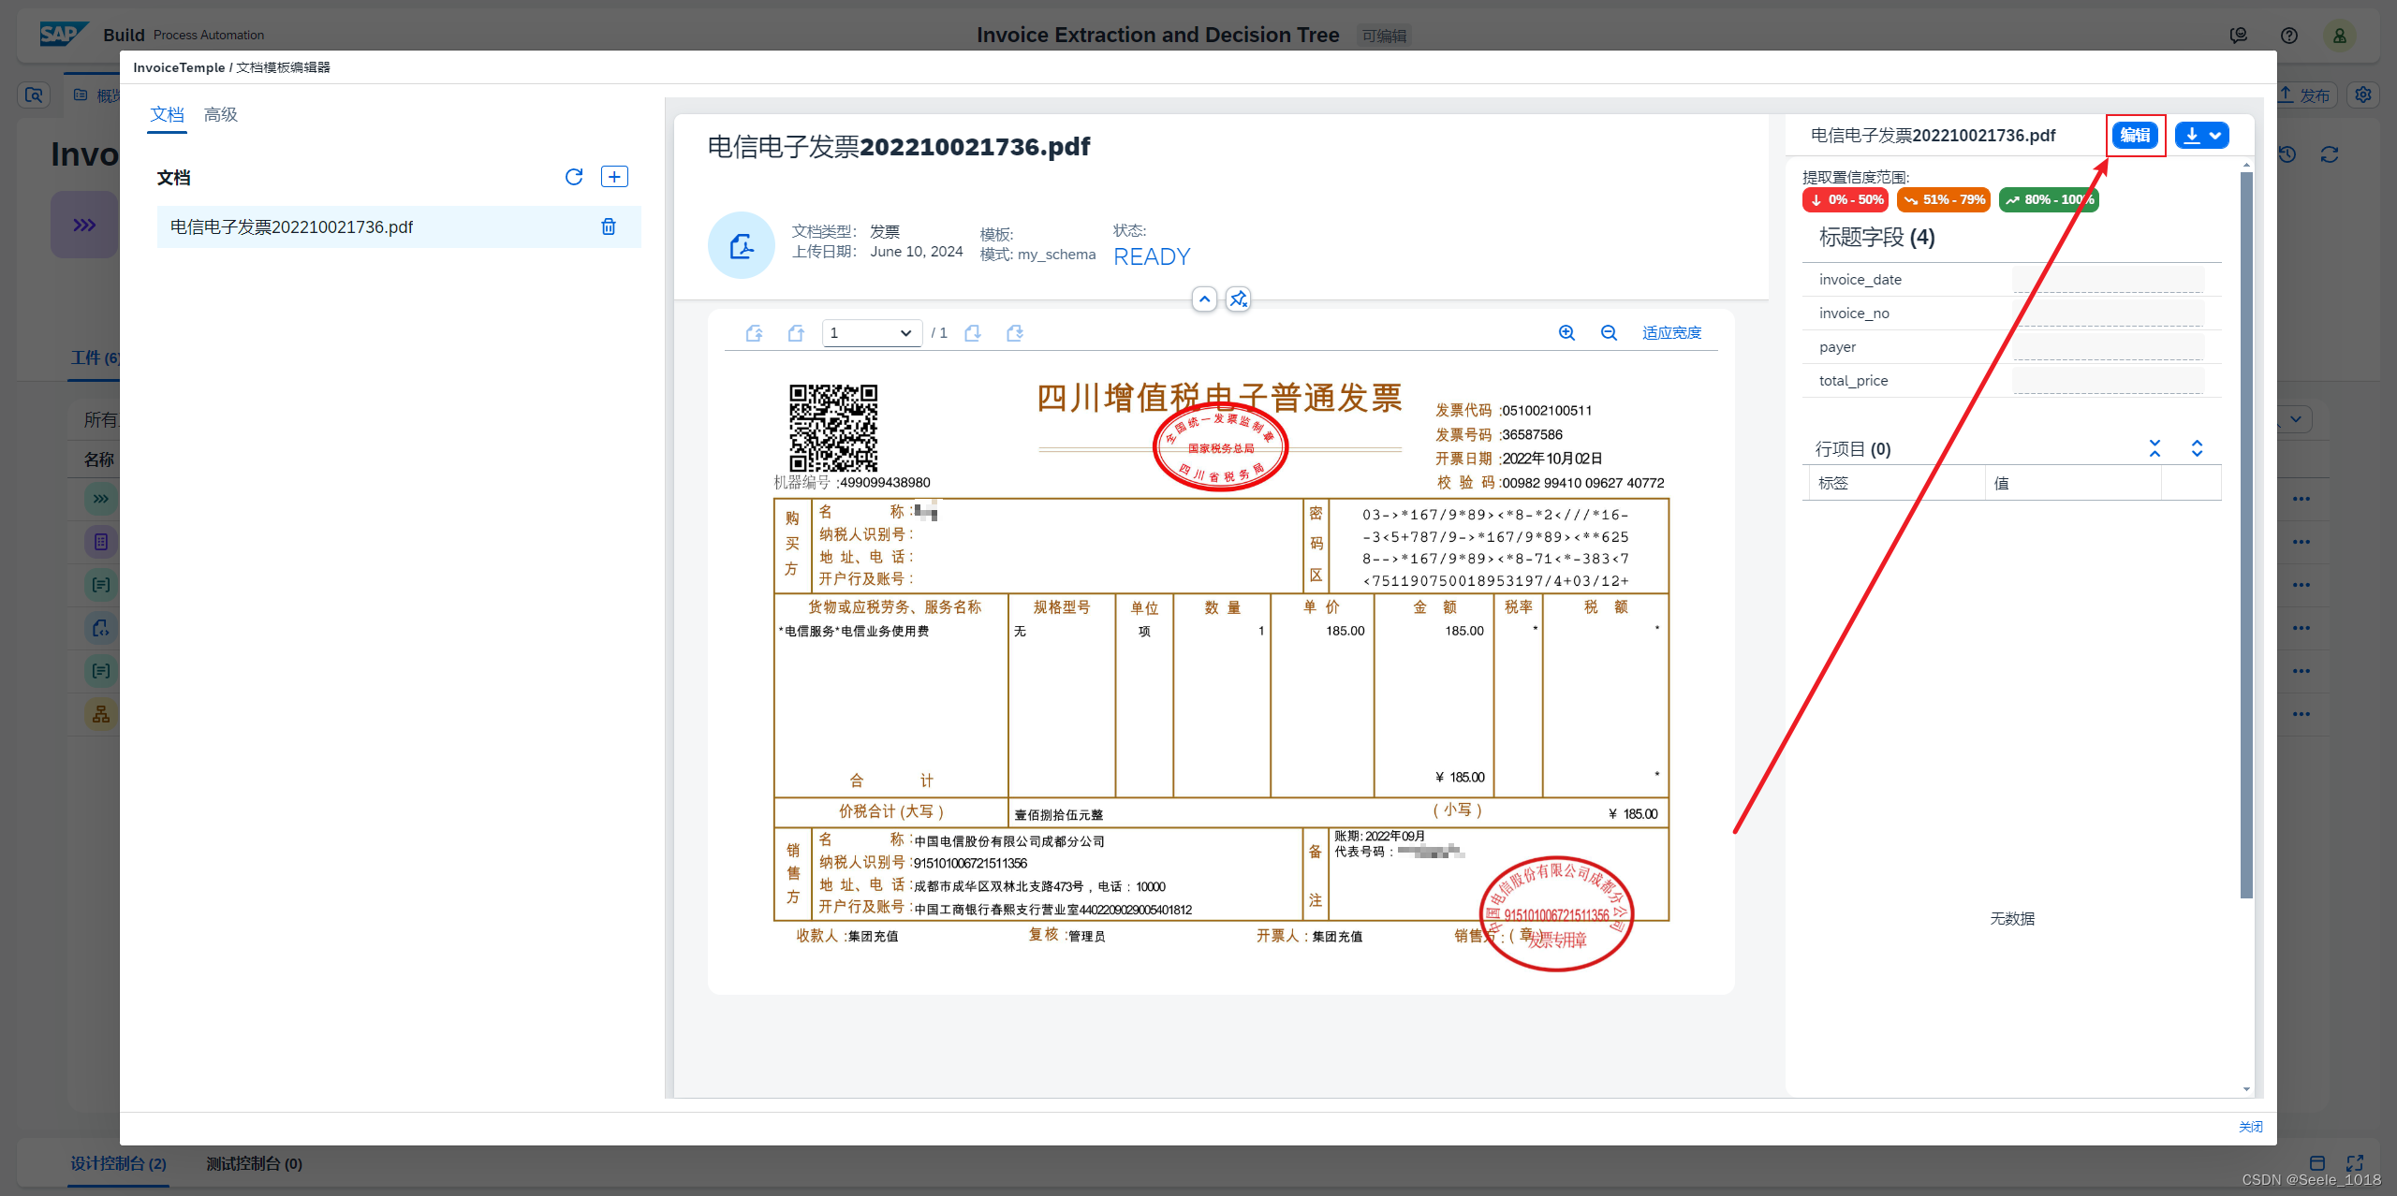Click the purple process icon tile in background

click(84, 225)
